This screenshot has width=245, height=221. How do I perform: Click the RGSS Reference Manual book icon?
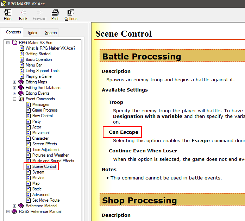click(14, 211)
